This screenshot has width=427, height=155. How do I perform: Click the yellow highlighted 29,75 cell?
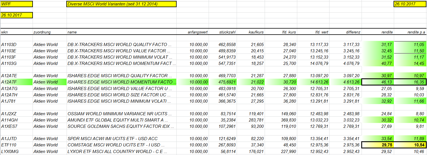378,145
